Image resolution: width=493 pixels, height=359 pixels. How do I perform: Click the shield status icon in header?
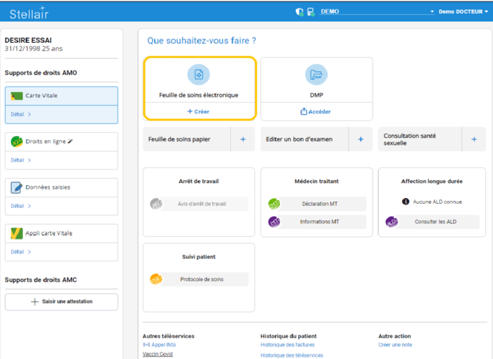(x=300, y=12)
